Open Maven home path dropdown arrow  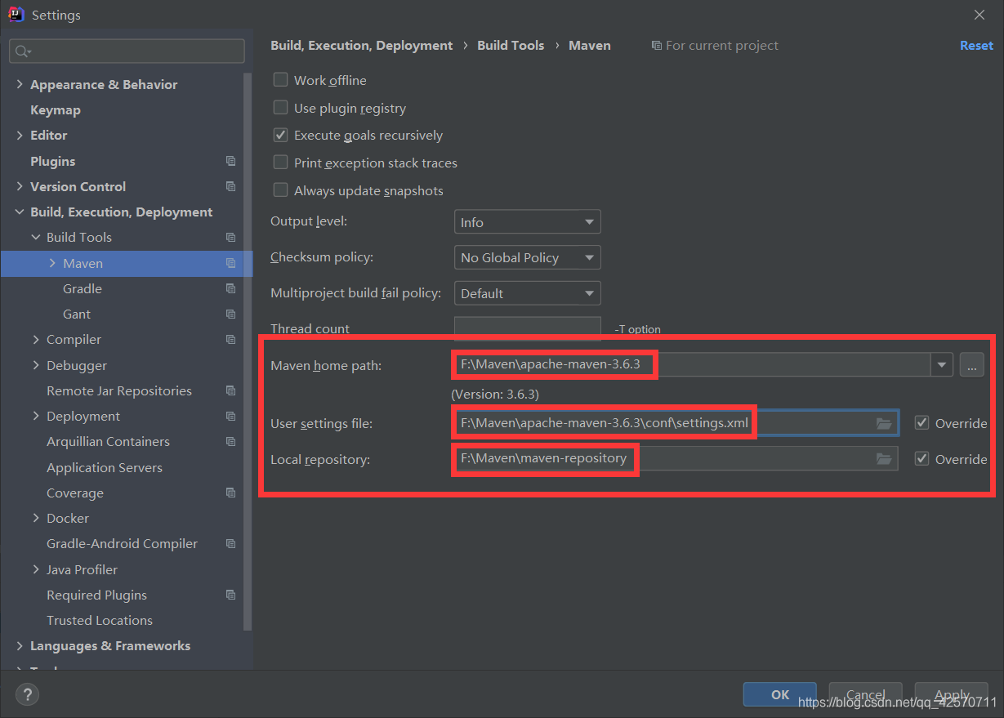point(943,365)
